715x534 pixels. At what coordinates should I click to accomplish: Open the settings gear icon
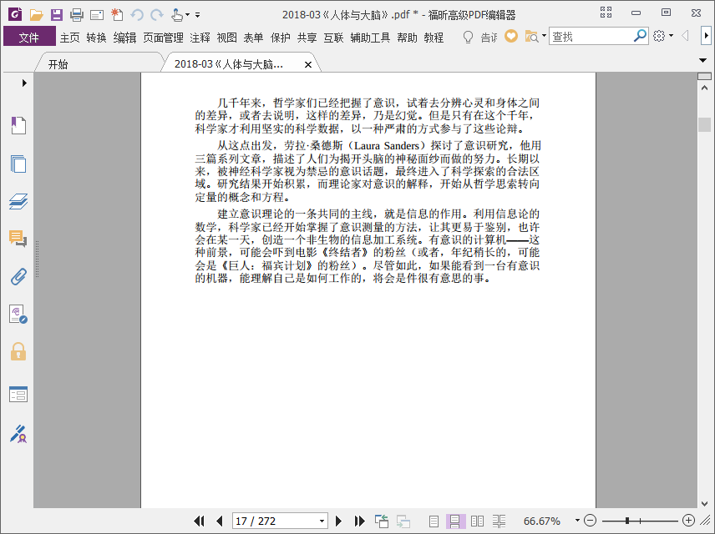659,36
